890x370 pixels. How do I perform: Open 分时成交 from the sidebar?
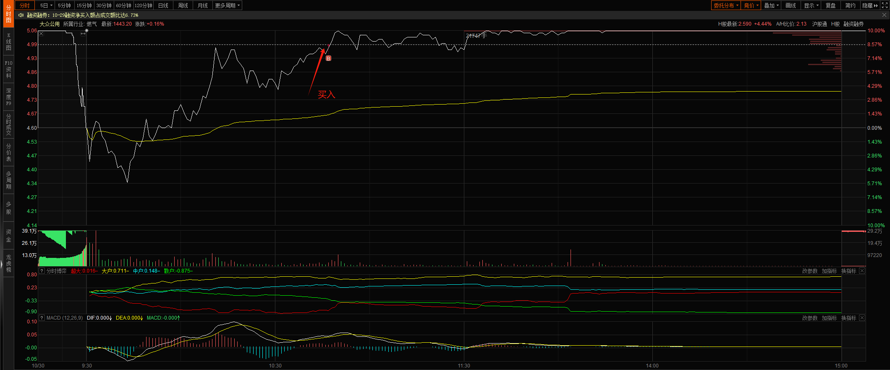pyautogui.click(x=8, y=124)
